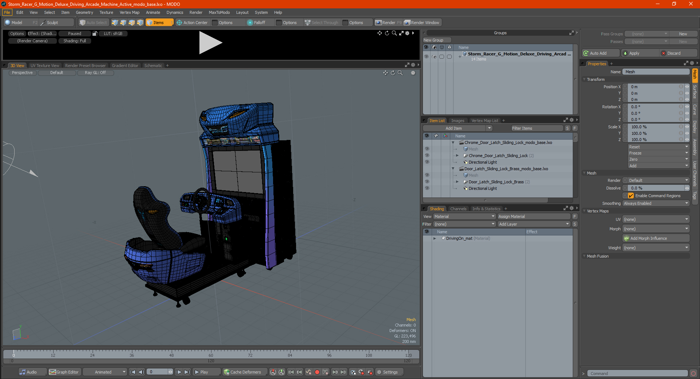Image resolution: width=700 pixels, height=379 pixels.
Task: Toggle Options checkbox next to Select Through
Action: pyautogui.click(x=345, y=23)
